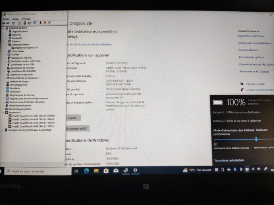Expand the Cartes réseau node
274x205 pixels.
[x=6, y=51]
